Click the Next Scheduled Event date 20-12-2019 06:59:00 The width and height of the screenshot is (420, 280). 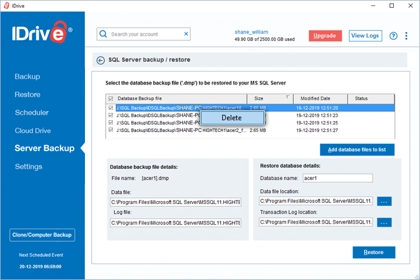tap(41, 267)
